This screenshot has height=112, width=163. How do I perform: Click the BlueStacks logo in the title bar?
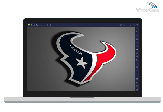[29, 25]
